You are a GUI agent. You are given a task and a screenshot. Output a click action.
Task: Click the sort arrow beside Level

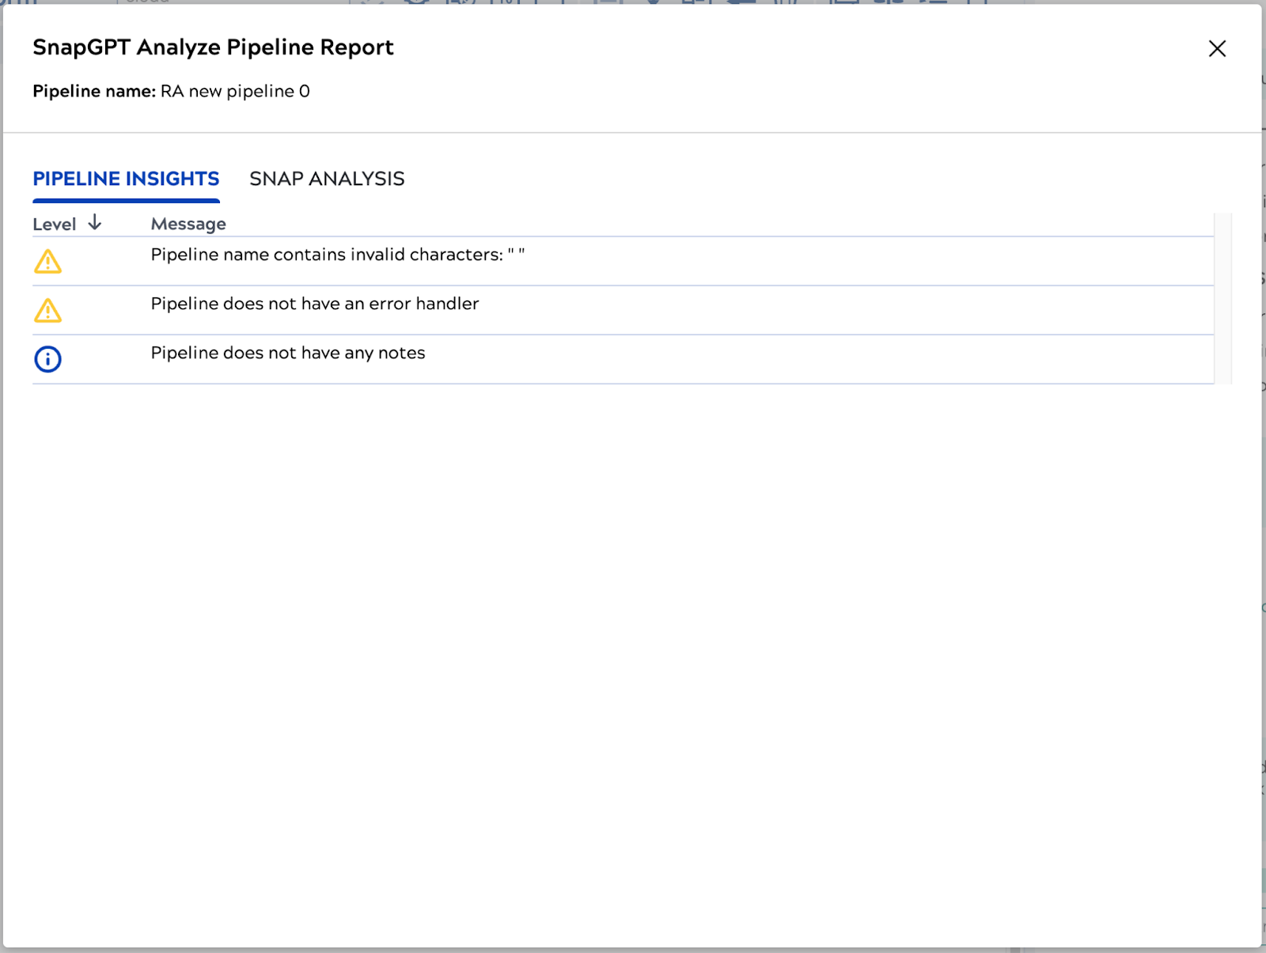click(x=95, y=223)
